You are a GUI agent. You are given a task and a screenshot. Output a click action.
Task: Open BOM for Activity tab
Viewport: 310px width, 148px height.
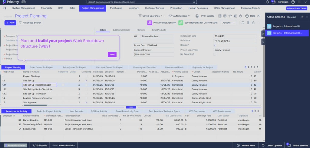click(99, 111)
